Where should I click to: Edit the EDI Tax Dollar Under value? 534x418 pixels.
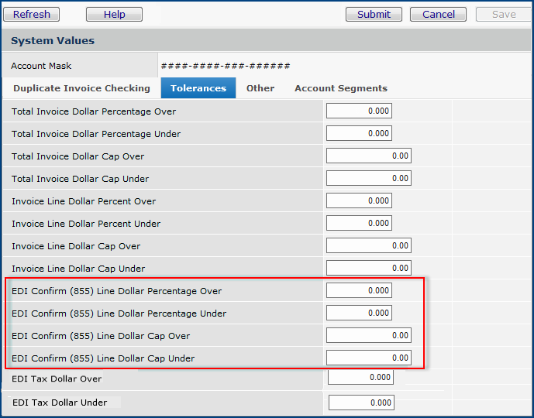tap(361, 403)
